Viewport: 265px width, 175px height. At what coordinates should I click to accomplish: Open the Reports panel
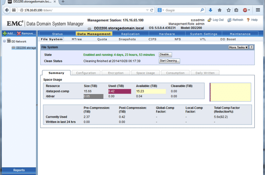[19, 170]
